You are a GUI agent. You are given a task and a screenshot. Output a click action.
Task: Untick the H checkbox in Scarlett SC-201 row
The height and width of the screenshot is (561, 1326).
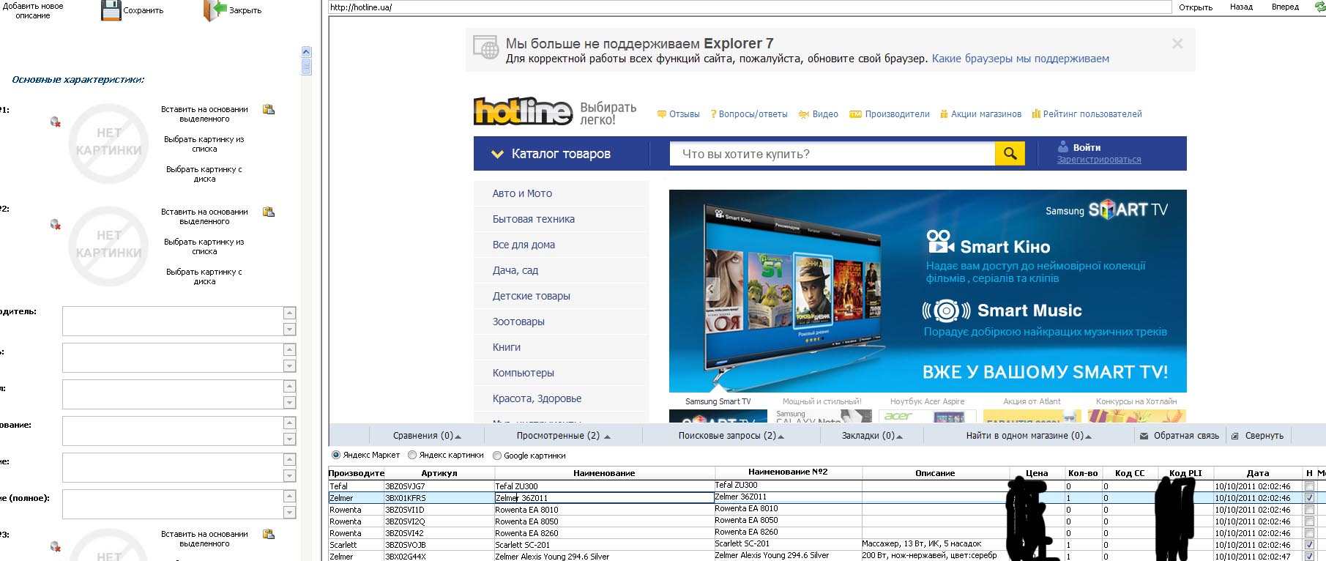1309,545
